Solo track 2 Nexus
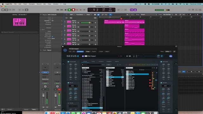This screenshot has height=114, width=203. (75, 27)
